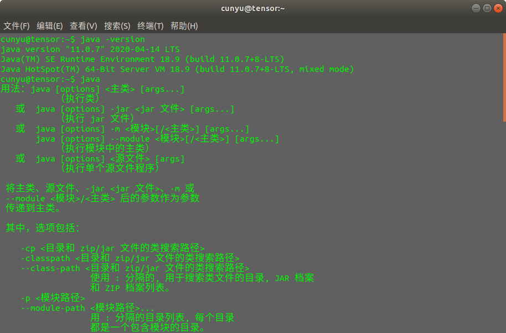Click the cunyu@tensor:~ window title bar
Viewport: 506px width, 333px height.
pos(252,8)
